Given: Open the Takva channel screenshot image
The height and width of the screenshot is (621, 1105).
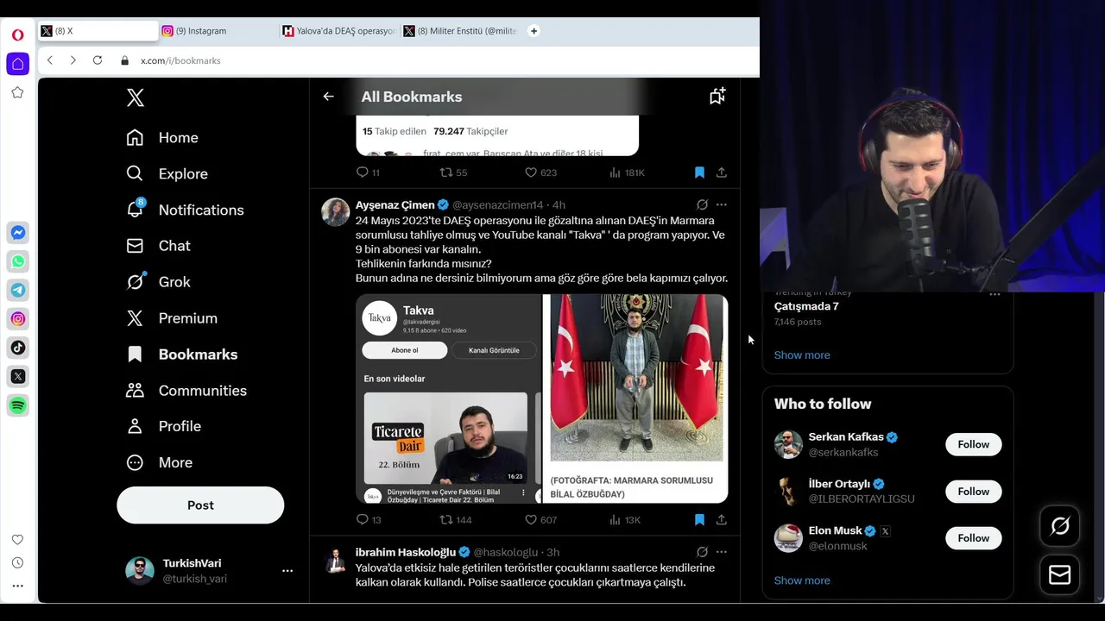Looking at the screenshot, I should pos(448,398).
